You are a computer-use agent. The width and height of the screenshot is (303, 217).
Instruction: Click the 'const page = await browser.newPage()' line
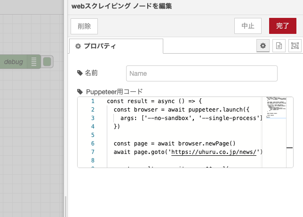(x=175, y=144)
